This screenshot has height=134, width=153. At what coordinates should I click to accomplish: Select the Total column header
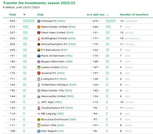click(x=13, y=15)
